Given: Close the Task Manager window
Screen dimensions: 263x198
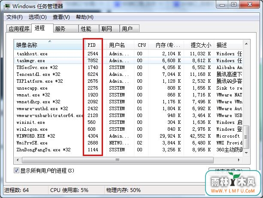Looking at the screenshot, I should [250, 5].
